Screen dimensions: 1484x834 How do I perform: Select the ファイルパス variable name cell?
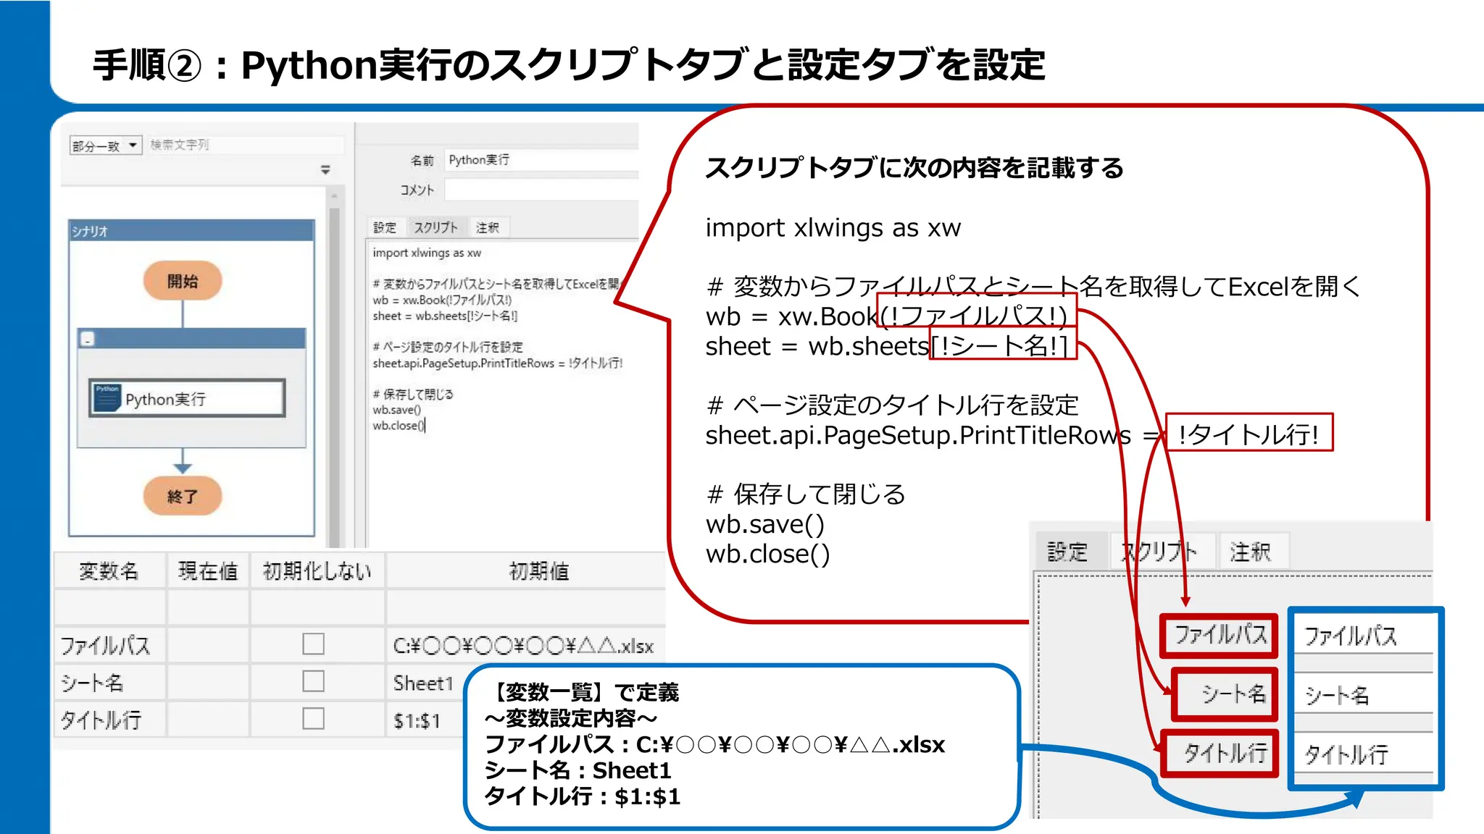pos(109,645)
